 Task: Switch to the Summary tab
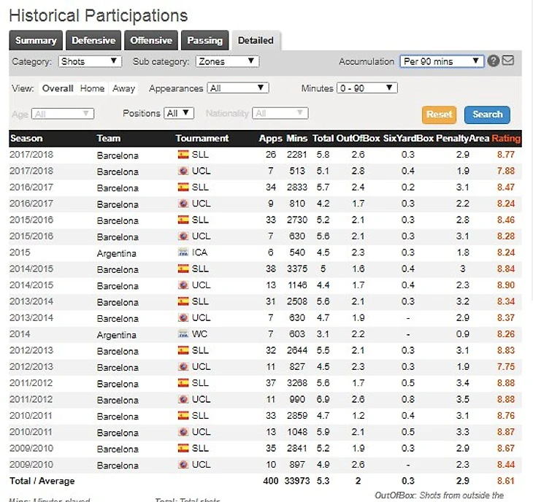point(36,40)
